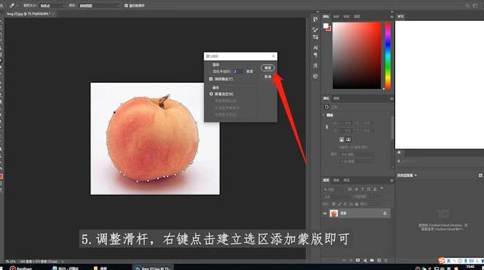This screenshot has height=270, width=484.
Task: Open search icon in the top bar
Action: point(467,6)
